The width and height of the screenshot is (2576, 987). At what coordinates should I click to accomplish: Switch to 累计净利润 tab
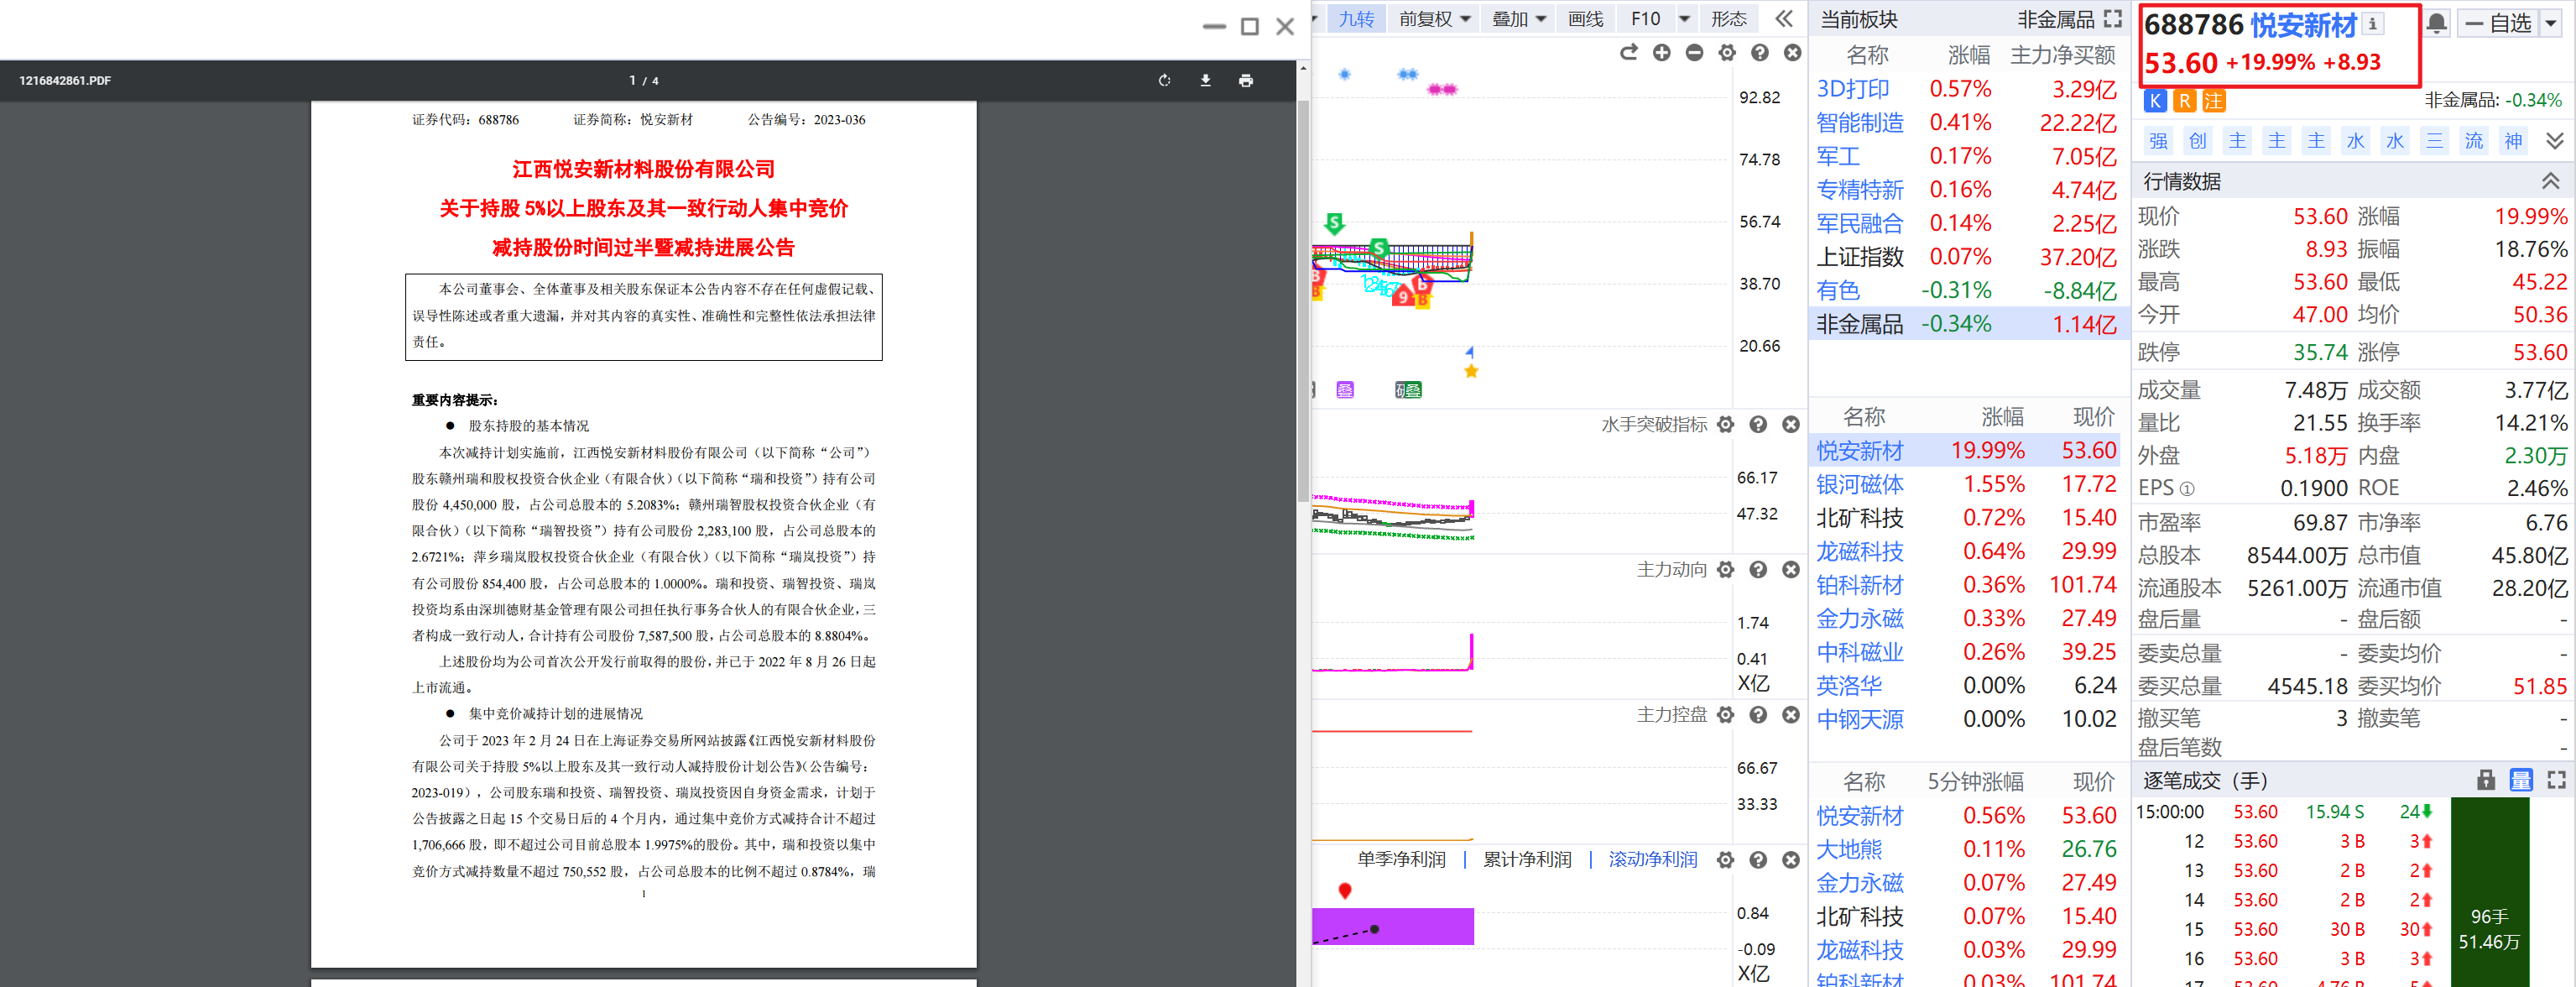click(1527, 860)
